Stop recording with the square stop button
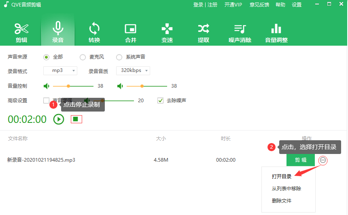Viewport: 348px width, 215px height. pyautogui.click(x=76, y=119)
